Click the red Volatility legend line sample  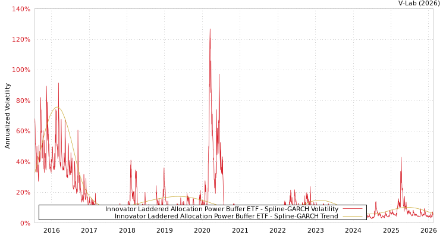coord(353,209)
